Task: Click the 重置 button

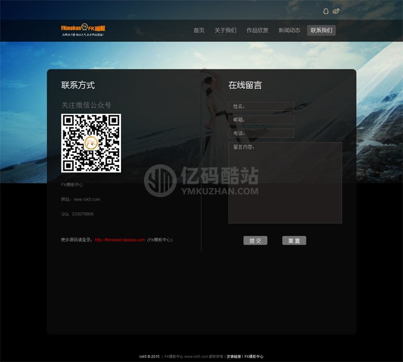Action: coord(294,241)
